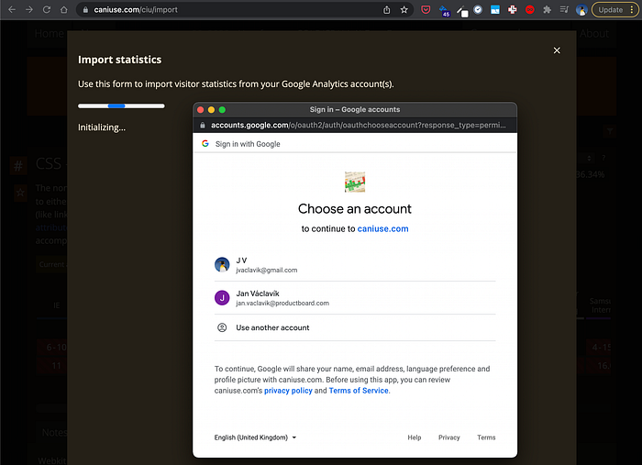Minimize the Google sign-in window with yellow button
The height and width of the screenshot is (465, 642).
[211, 110]
